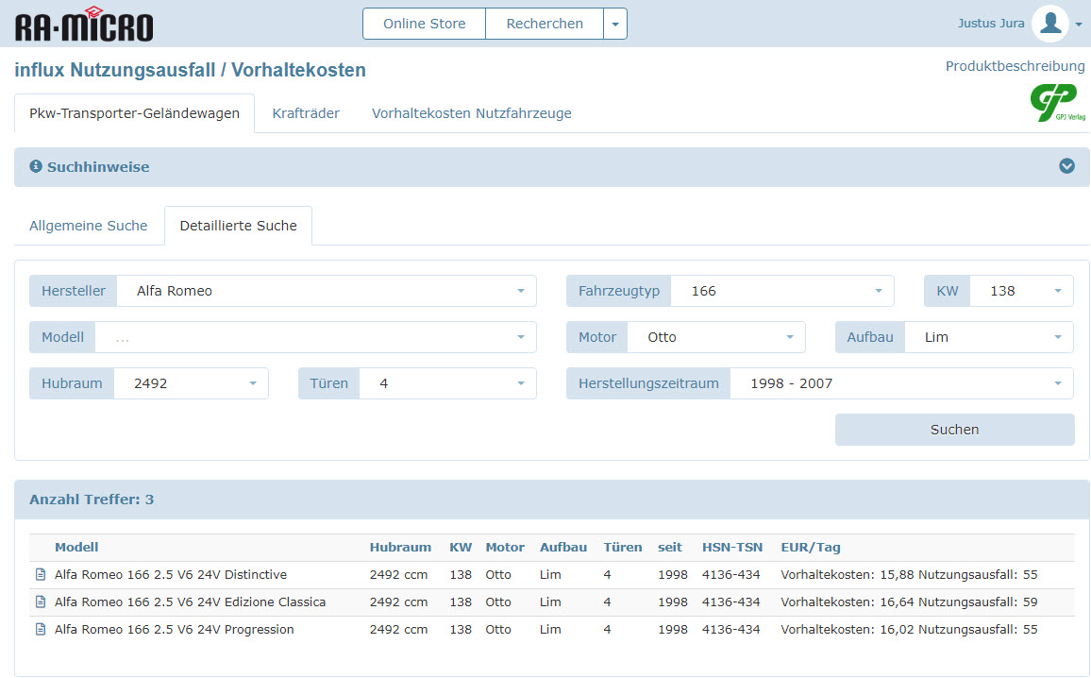
Task: Click the Motor column header
Action: [x=505, y=547]
